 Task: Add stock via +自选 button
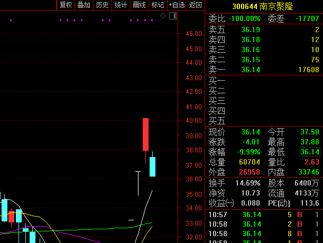[177, 5]
